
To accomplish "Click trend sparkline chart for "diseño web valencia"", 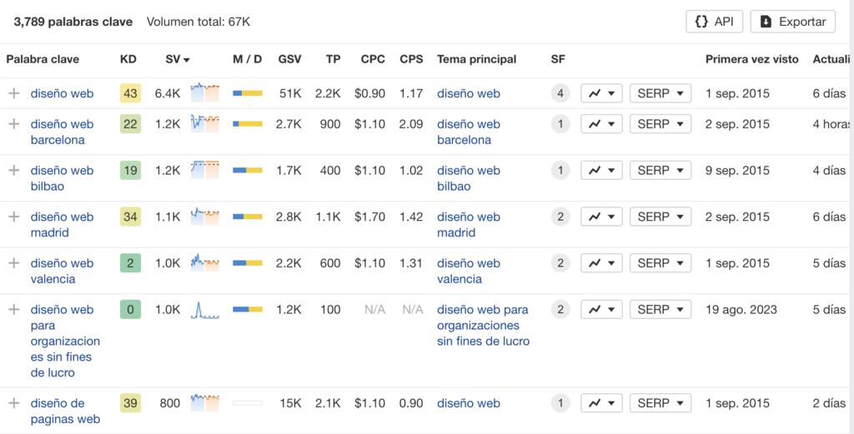I will [x=204, y=262].
